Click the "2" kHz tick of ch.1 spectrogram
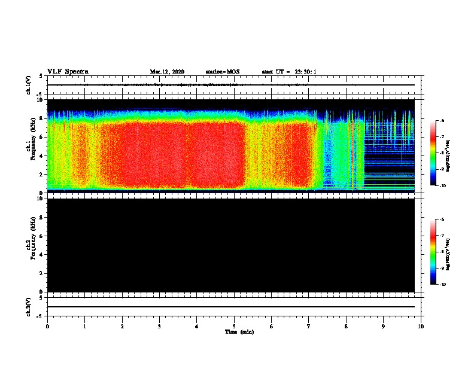The width and height of the screenshot is (474, 366). click(x=41, y=175)
